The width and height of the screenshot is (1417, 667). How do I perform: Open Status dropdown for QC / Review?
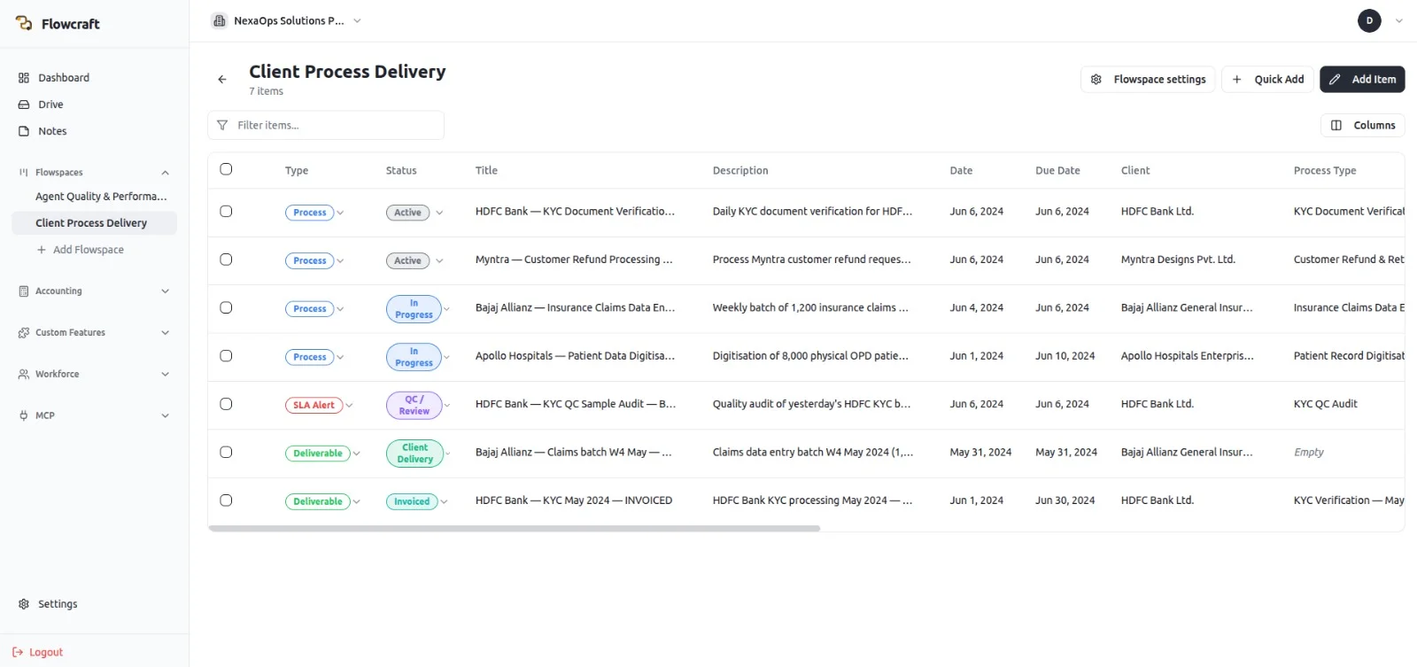click(x=446, y=406)
